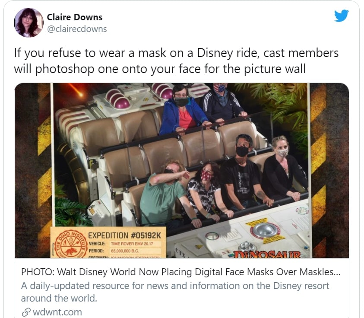Click the green ring button on the hood

click(212, 236)
